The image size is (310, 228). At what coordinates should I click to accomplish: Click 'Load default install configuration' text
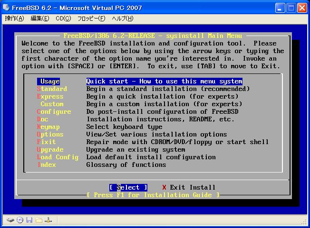pos(151,157)
